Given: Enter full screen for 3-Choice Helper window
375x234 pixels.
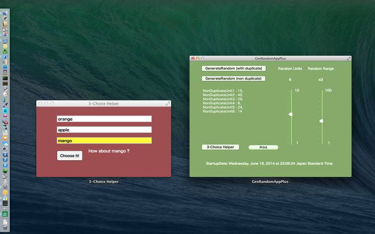Looking at the screenshot, I should 168,103.
